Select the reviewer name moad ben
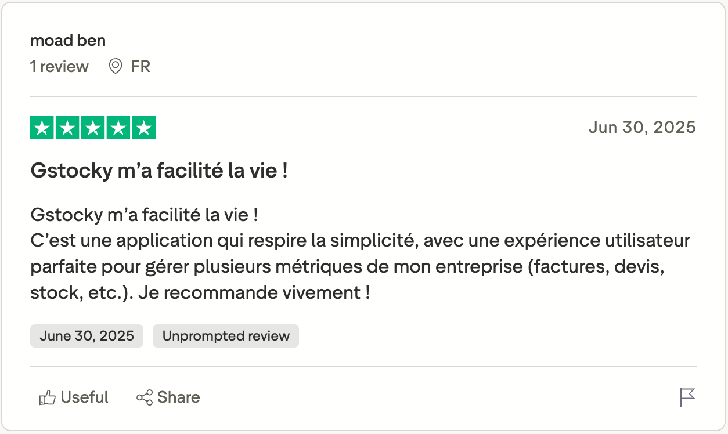The height and width of the screenshot is (434, 728). point(67,40)
